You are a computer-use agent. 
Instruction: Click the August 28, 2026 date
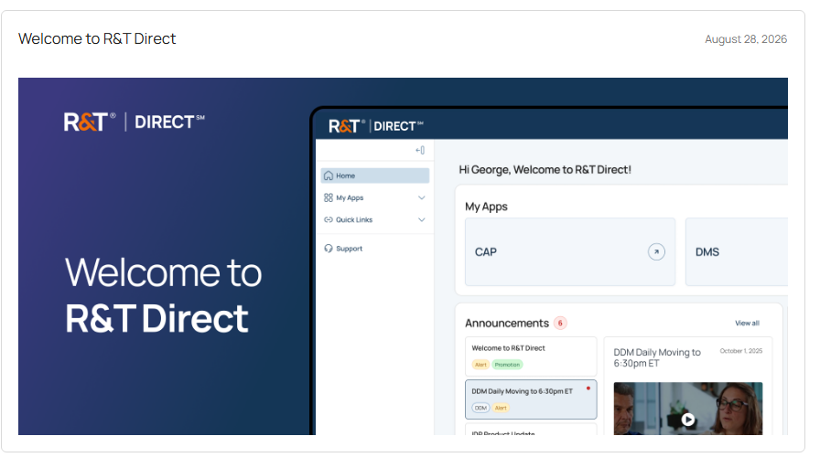pyautogui.click(x=746, y=39)
